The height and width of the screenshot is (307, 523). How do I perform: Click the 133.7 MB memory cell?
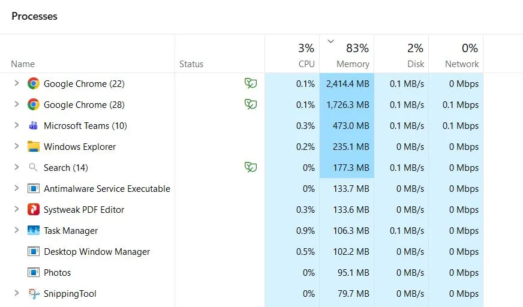347,189
